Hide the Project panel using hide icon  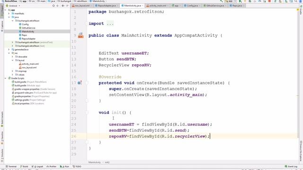click(x=67, y=6)
